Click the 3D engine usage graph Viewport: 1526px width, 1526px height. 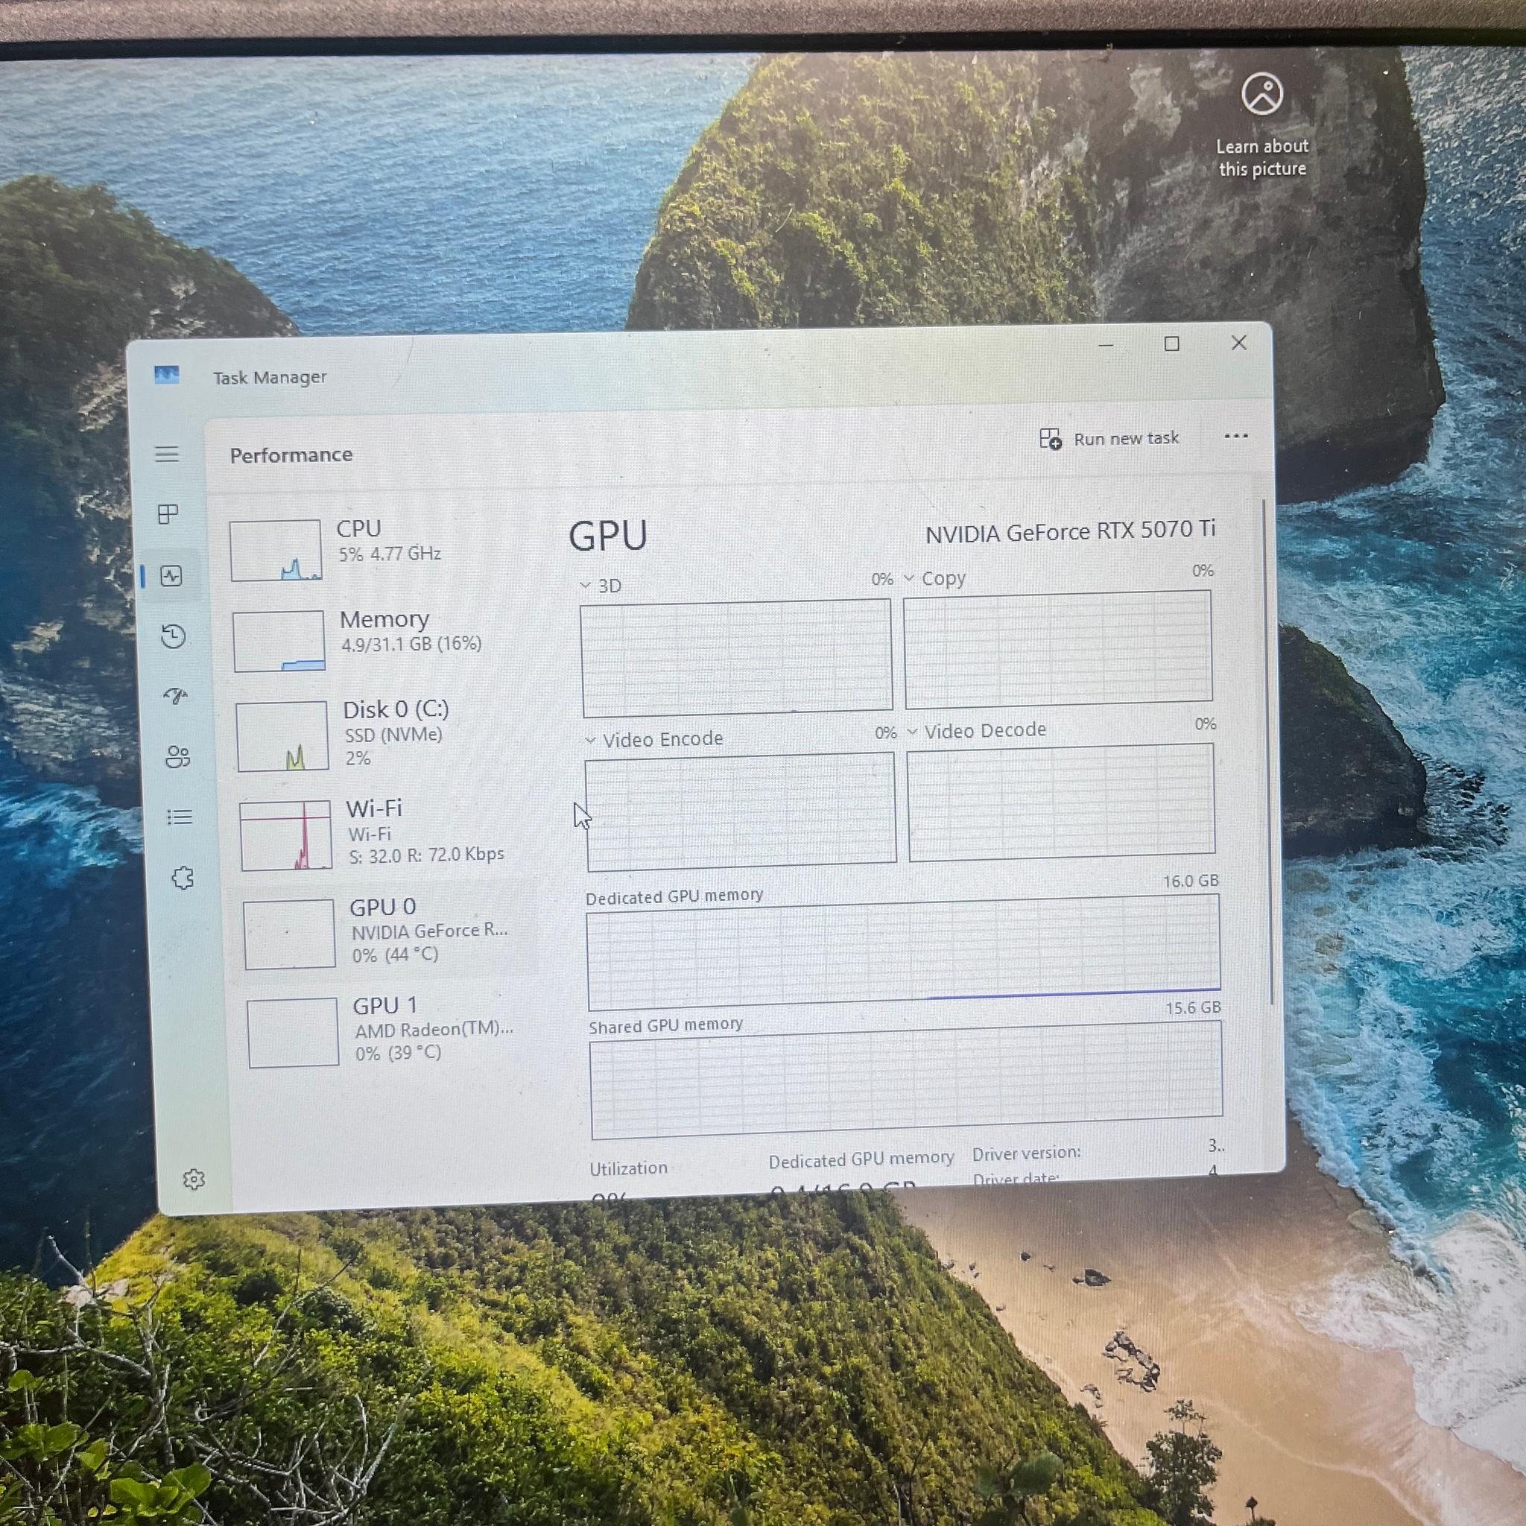point(736,658)
